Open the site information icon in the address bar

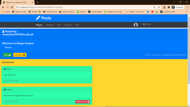(x=18, y=7)
